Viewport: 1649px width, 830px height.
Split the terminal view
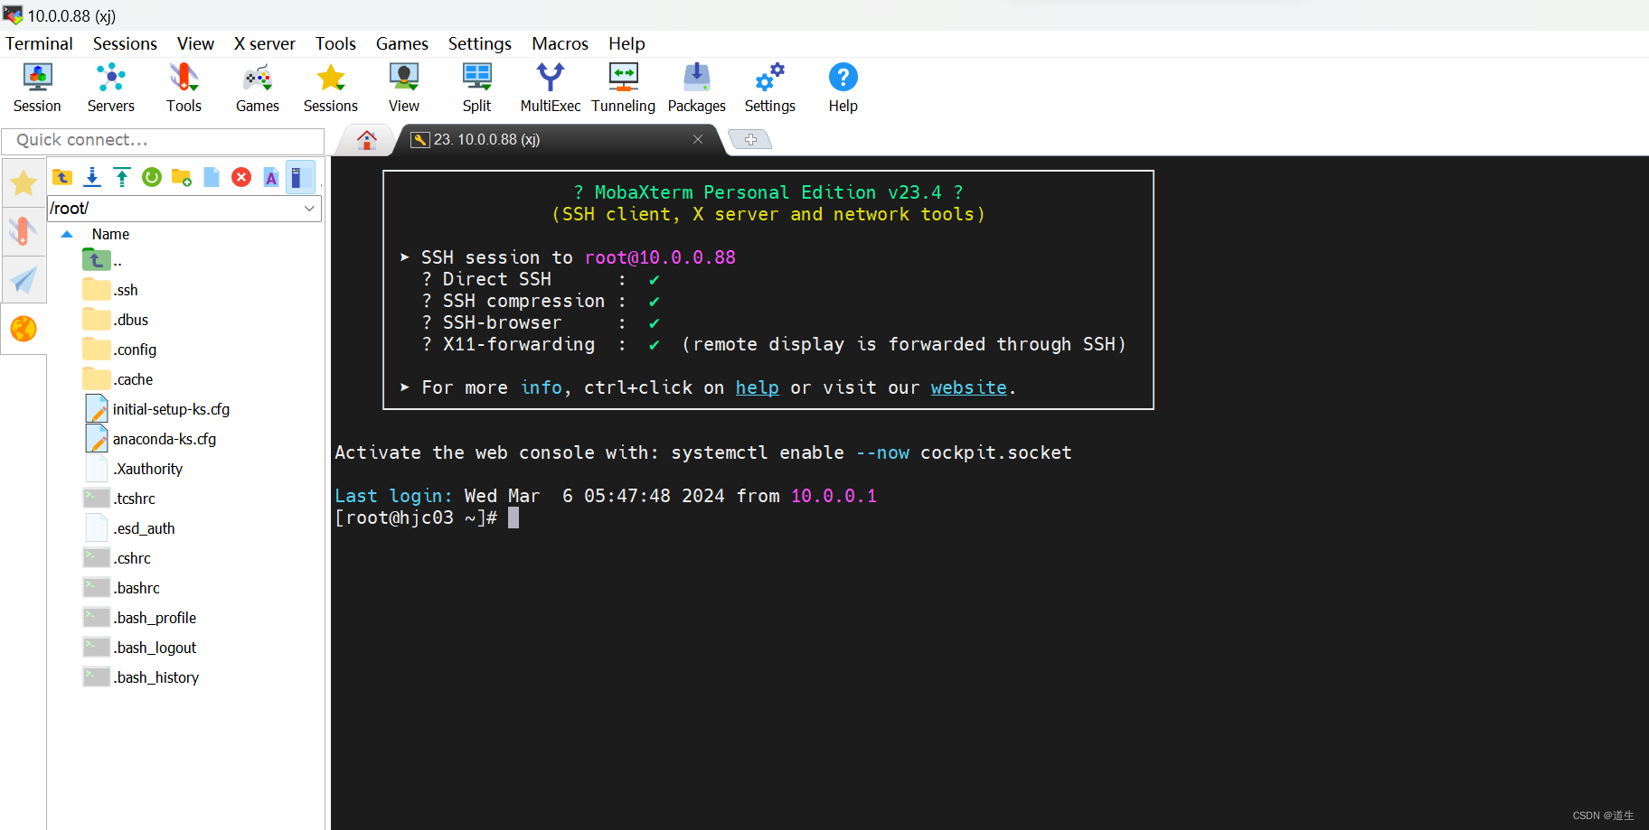tap(476, 86)
